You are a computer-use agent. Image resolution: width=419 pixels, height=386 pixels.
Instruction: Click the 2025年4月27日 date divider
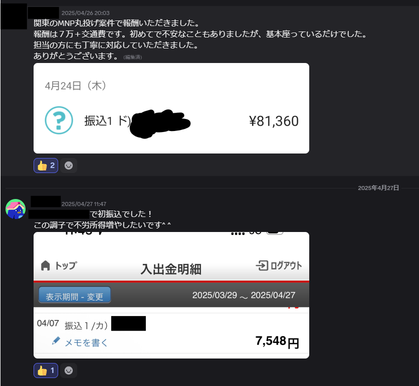378,188
